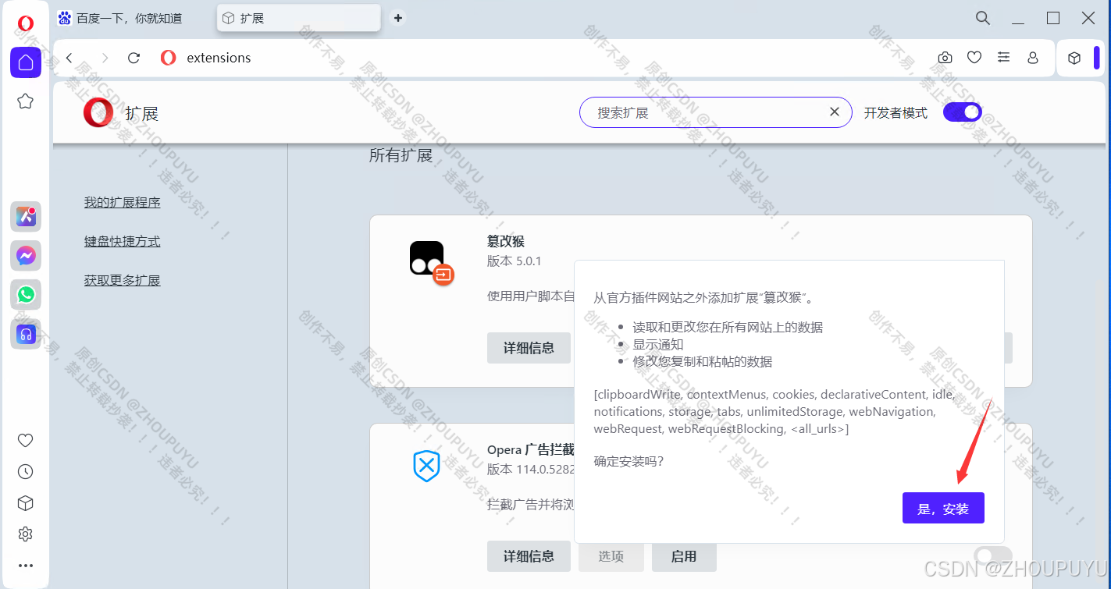The height and width of the screenshot is (589, 1111).
Task: Open the sidebar settings gear
Action: click(26, 534)
